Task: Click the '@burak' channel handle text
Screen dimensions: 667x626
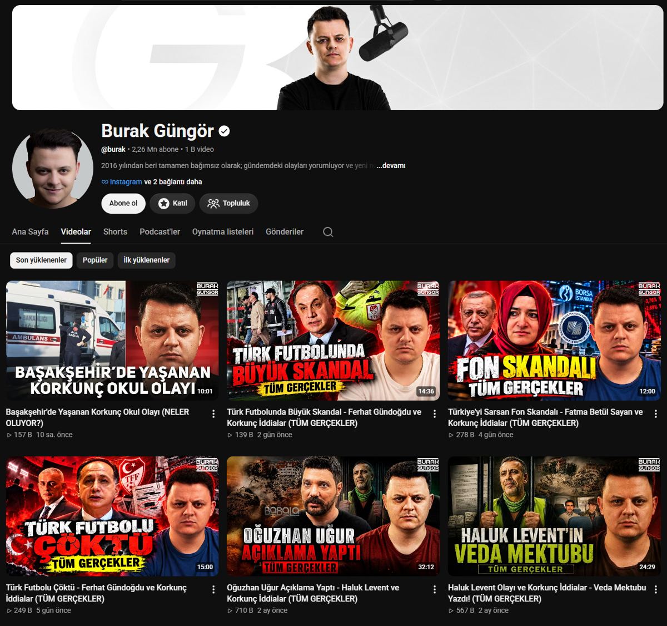Action: click(113, 149)
